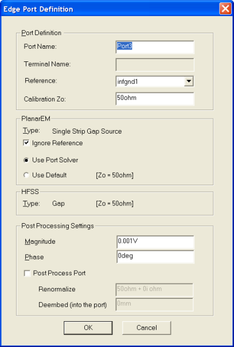Click the Single Strip Gap Source type text
This screenshot has height=347, width=234.
87,131
